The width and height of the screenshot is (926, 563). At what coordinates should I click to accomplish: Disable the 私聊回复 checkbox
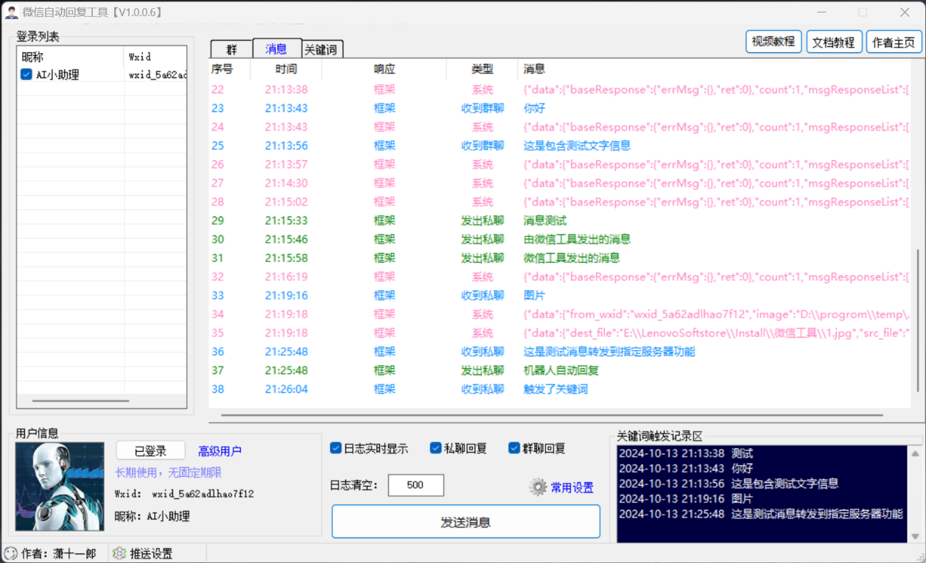pyautogui.click(x=436, y=448)
